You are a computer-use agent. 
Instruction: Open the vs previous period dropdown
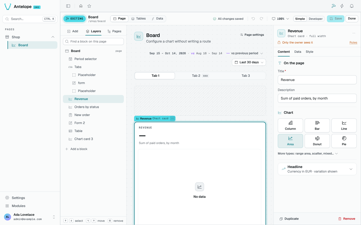(245, 53)
